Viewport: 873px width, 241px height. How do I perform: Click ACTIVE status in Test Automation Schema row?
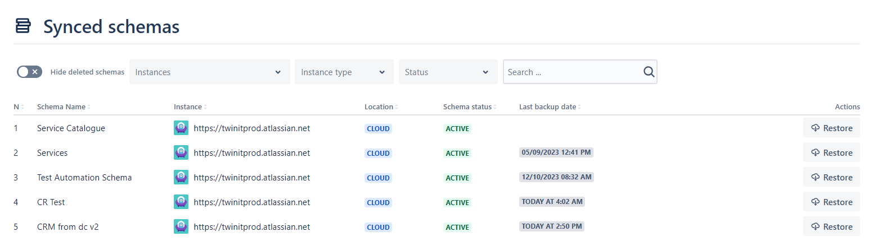pos(457,178)
